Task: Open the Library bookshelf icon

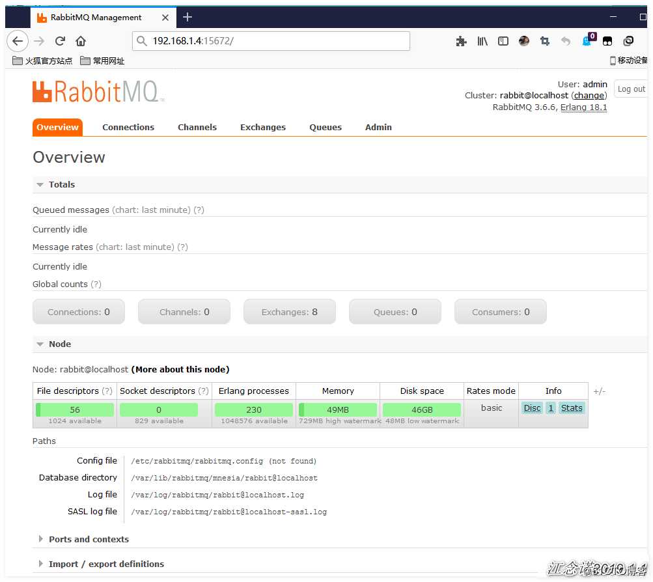Action: coord(482,41)
